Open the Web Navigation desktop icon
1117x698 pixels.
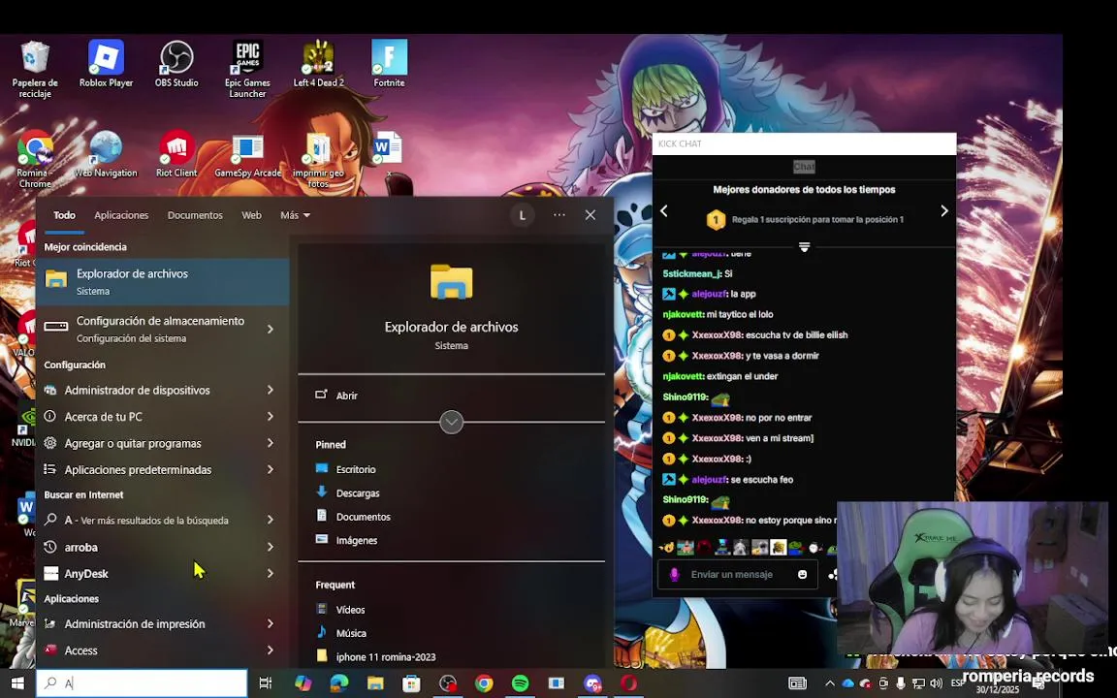106,154
